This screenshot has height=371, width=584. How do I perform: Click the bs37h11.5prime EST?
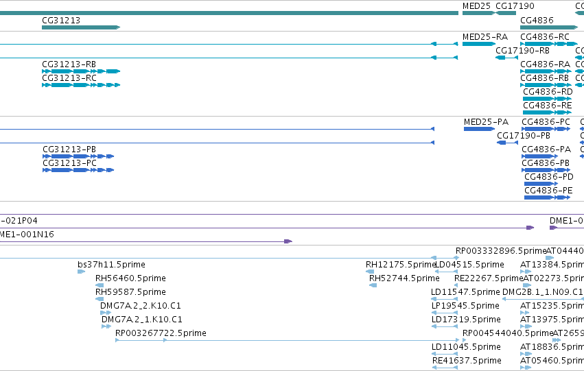81,272
